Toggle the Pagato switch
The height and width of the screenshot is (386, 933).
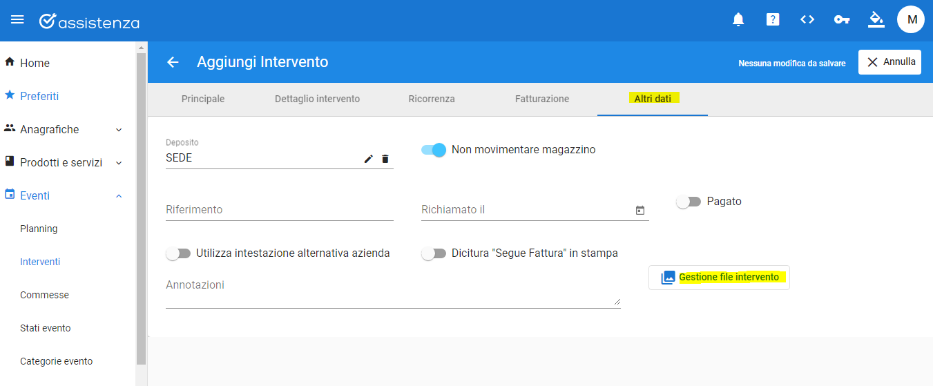689,202
